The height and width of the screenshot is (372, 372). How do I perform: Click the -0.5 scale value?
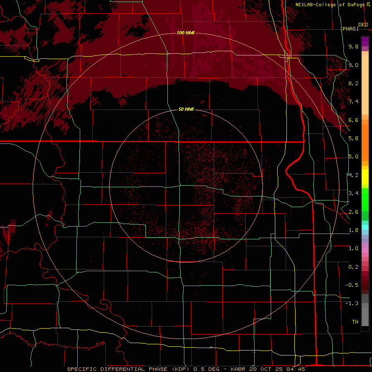click(352, 285)
